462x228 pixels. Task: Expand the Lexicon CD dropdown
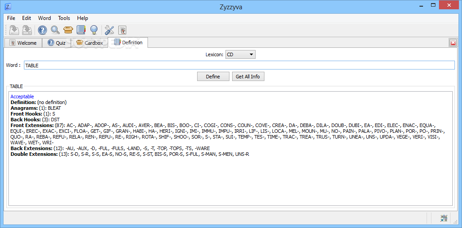tap(240, 54)
